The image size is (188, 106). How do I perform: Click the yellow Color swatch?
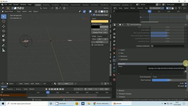tap(100, 21)
